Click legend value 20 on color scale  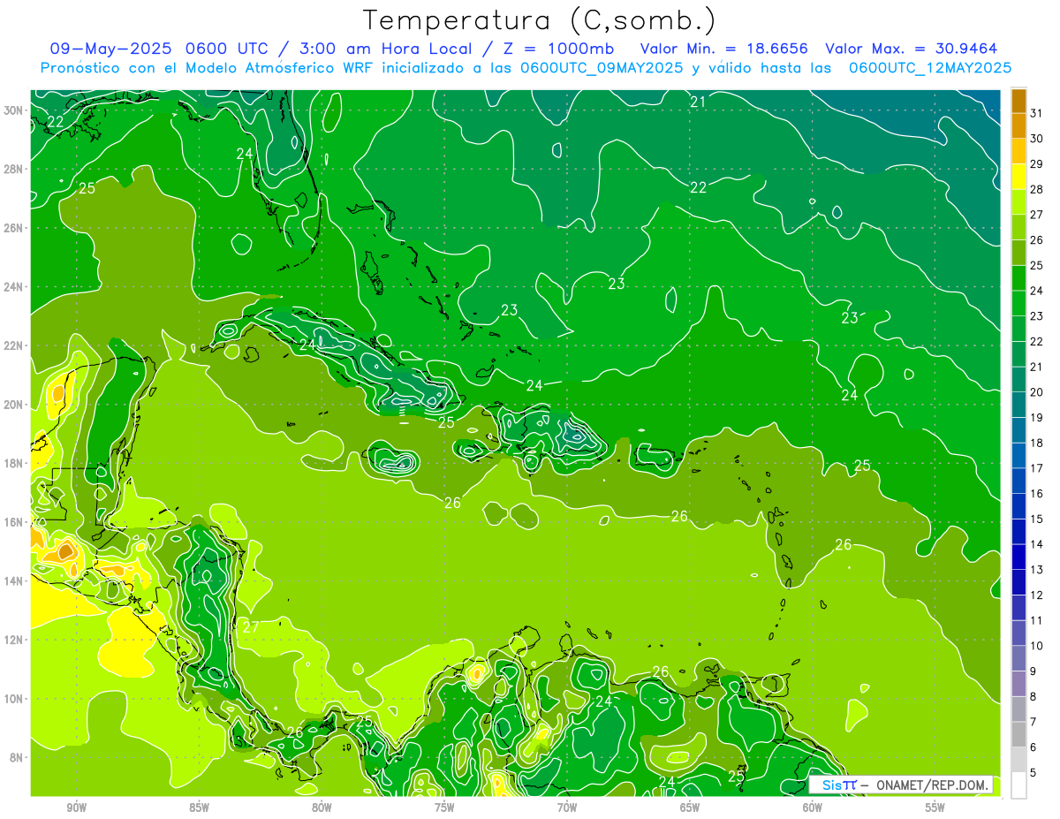1036,392
